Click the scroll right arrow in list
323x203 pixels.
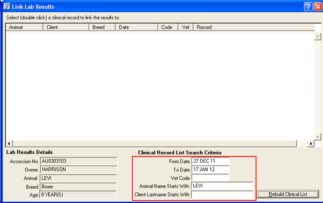(x=311, y=144)
